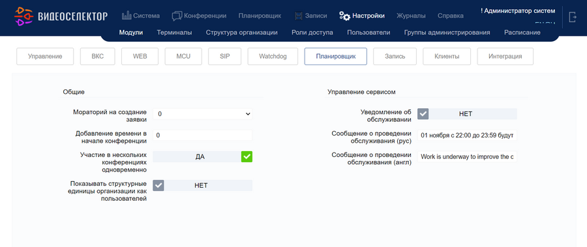Toggle Показывать структурные единицы switch
The image size is (587, 247).
[203, 185]
